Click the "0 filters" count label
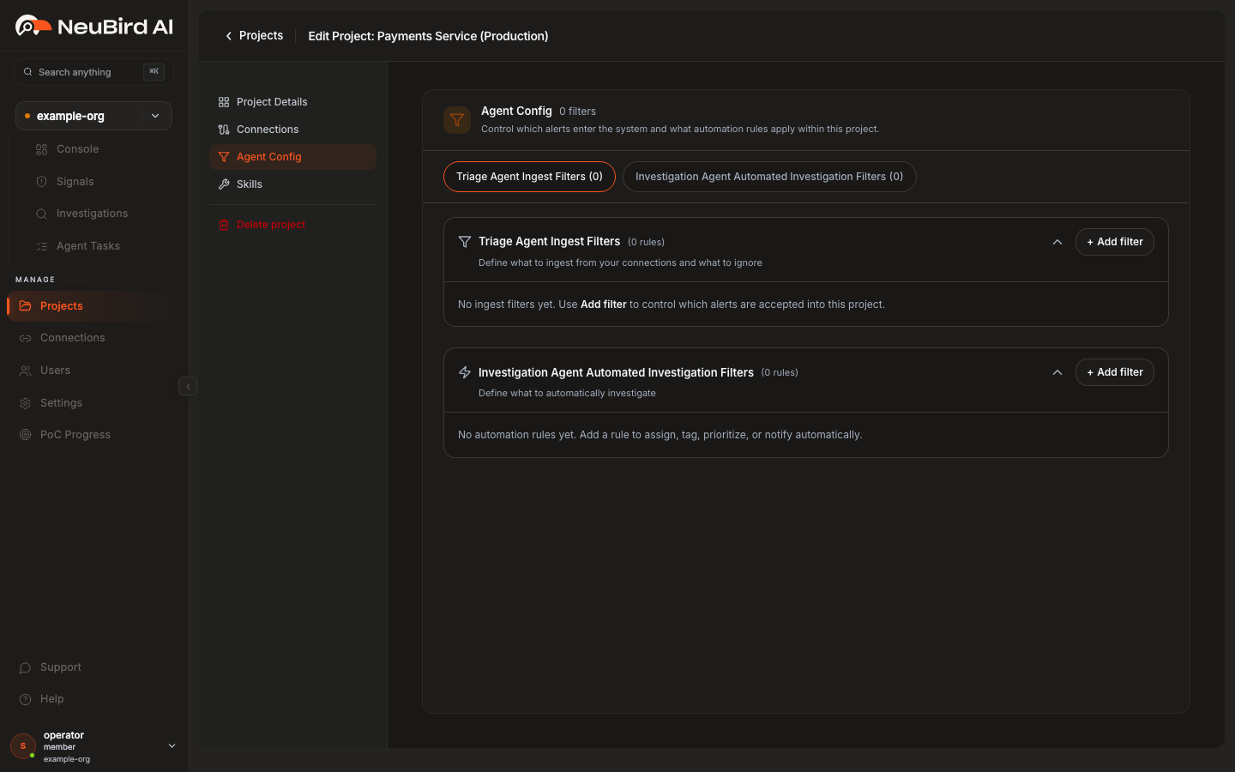 pyautogui.click(x=577, y=112)
